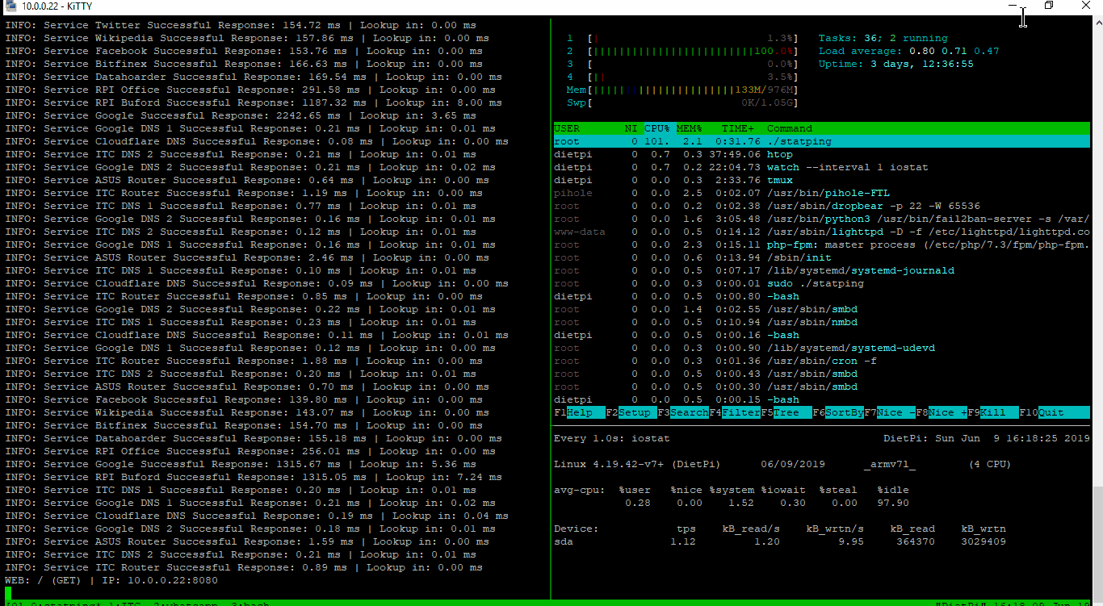Sort by TIME+ column header

click(x=738, y=128)
